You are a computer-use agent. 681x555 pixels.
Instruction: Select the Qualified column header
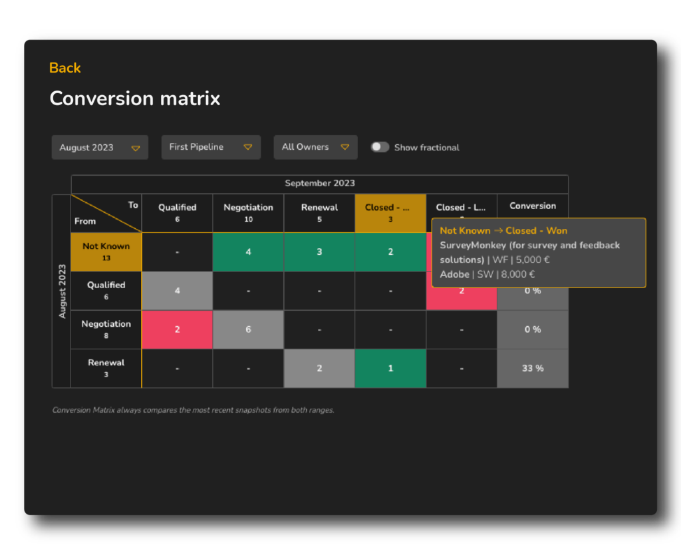[177, 212]
